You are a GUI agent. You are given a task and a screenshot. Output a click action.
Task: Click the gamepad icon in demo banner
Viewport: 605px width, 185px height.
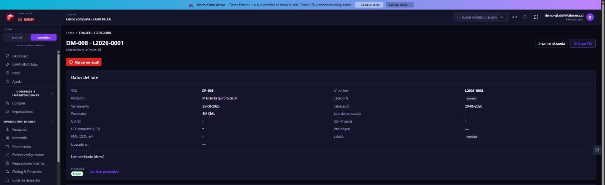(x=191, y=5)
